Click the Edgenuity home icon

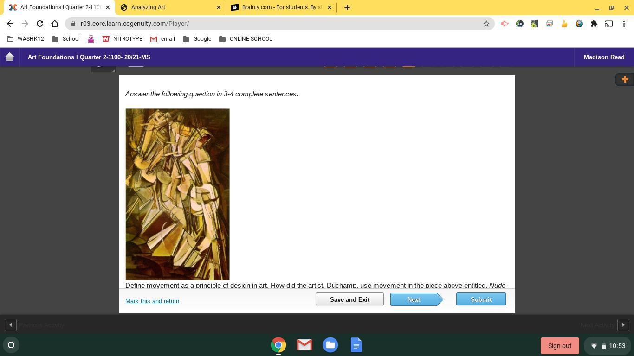click(10, 57)
